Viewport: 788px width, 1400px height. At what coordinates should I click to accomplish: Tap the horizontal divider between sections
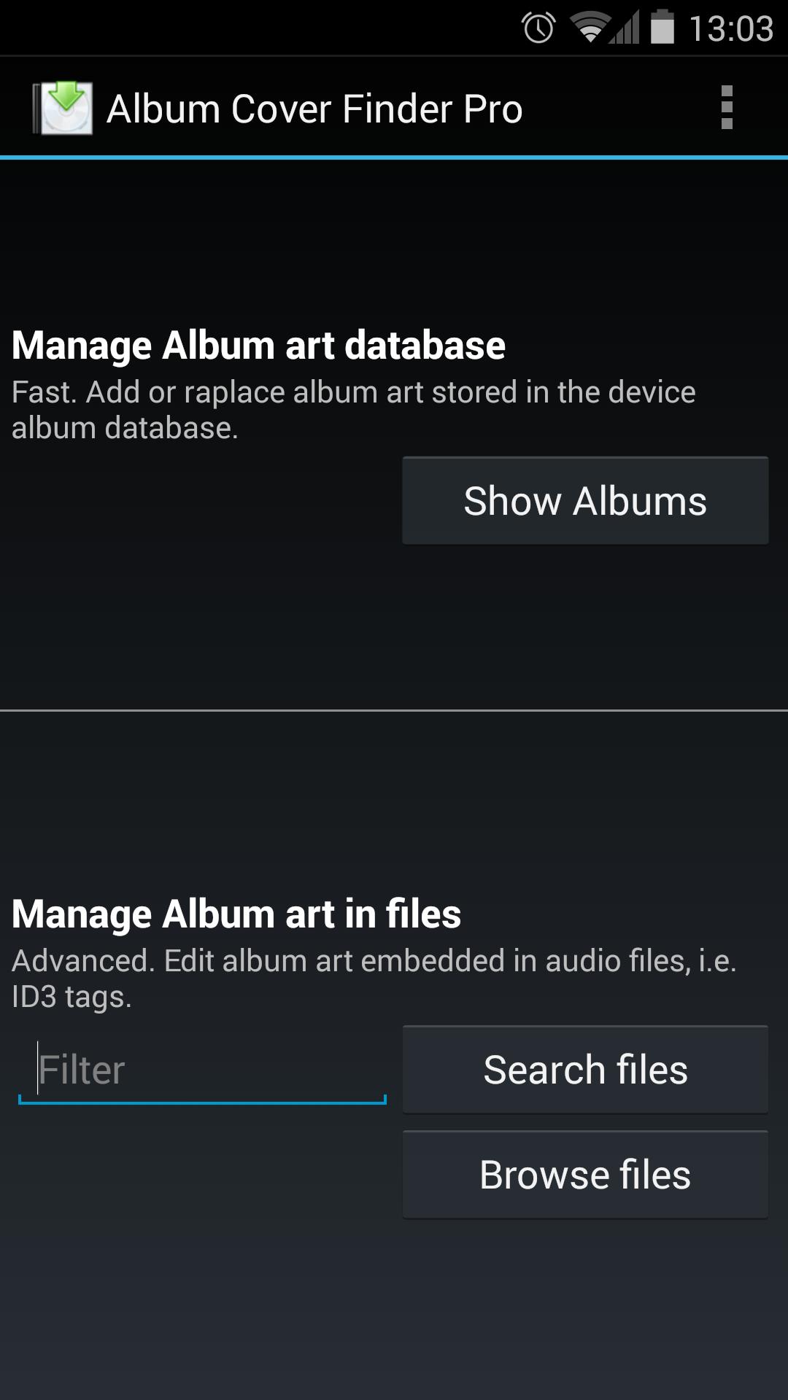pyautogui.click(x=394, y=710)
